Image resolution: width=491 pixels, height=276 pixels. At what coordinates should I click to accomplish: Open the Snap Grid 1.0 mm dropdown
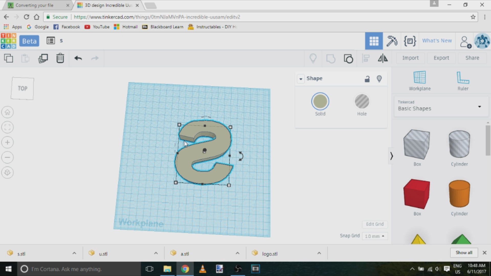(x=374, y=236)
